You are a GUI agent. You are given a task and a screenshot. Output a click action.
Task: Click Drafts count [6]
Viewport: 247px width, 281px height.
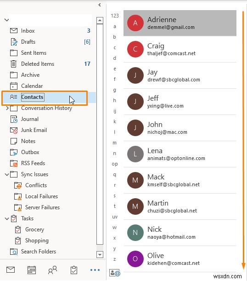(87, 42)
